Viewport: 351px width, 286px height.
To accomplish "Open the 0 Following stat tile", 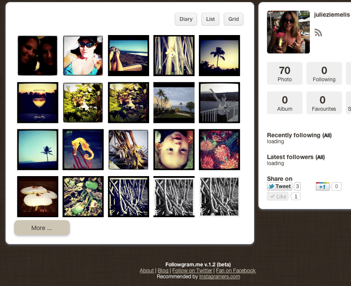I will pyautogui.click(x=324, y=74).
